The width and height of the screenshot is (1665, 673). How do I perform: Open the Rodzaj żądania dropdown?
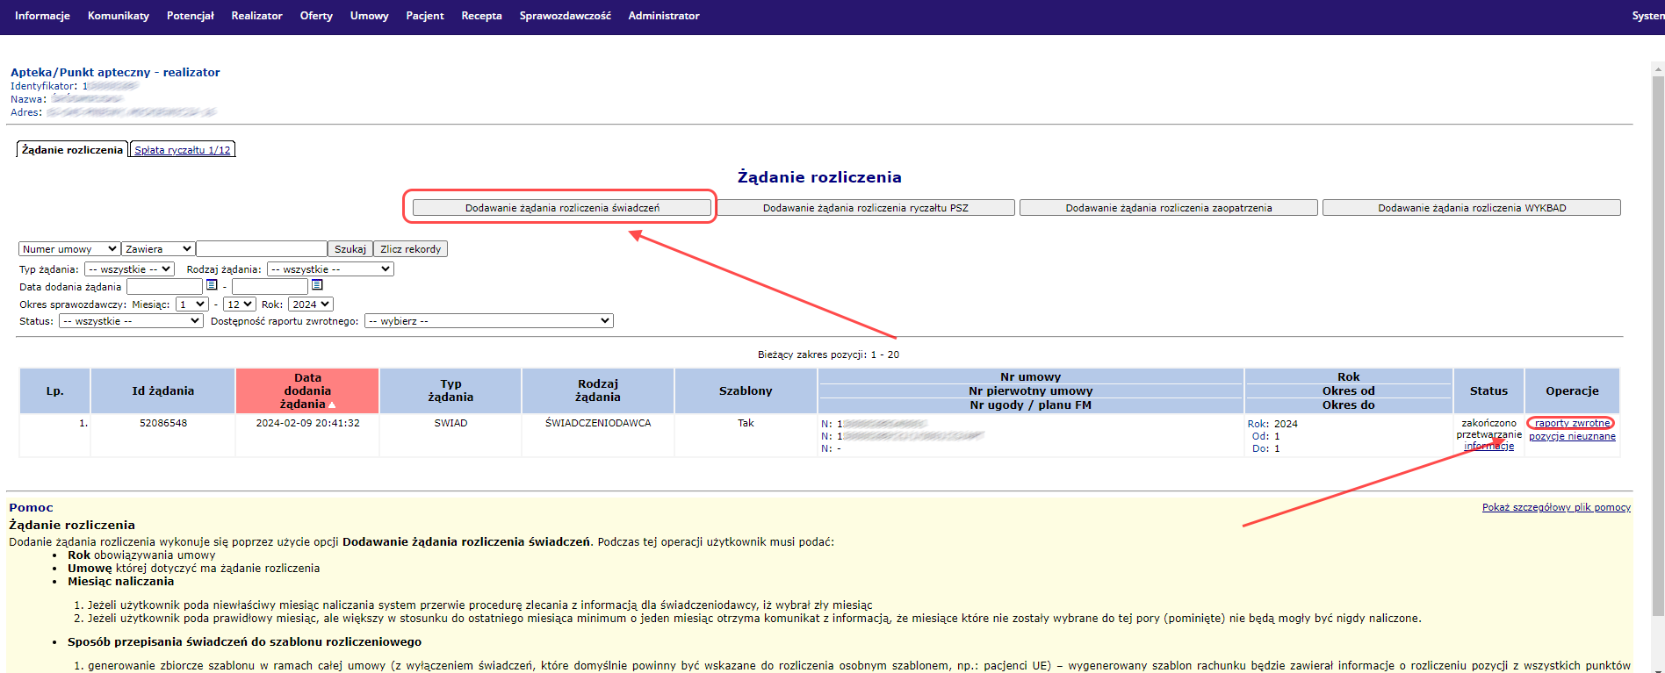click(x=330, y=269)
